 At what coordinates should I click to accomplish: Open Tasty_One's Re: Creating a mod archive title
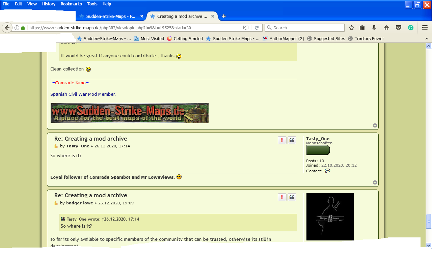(x=91, y=139)
